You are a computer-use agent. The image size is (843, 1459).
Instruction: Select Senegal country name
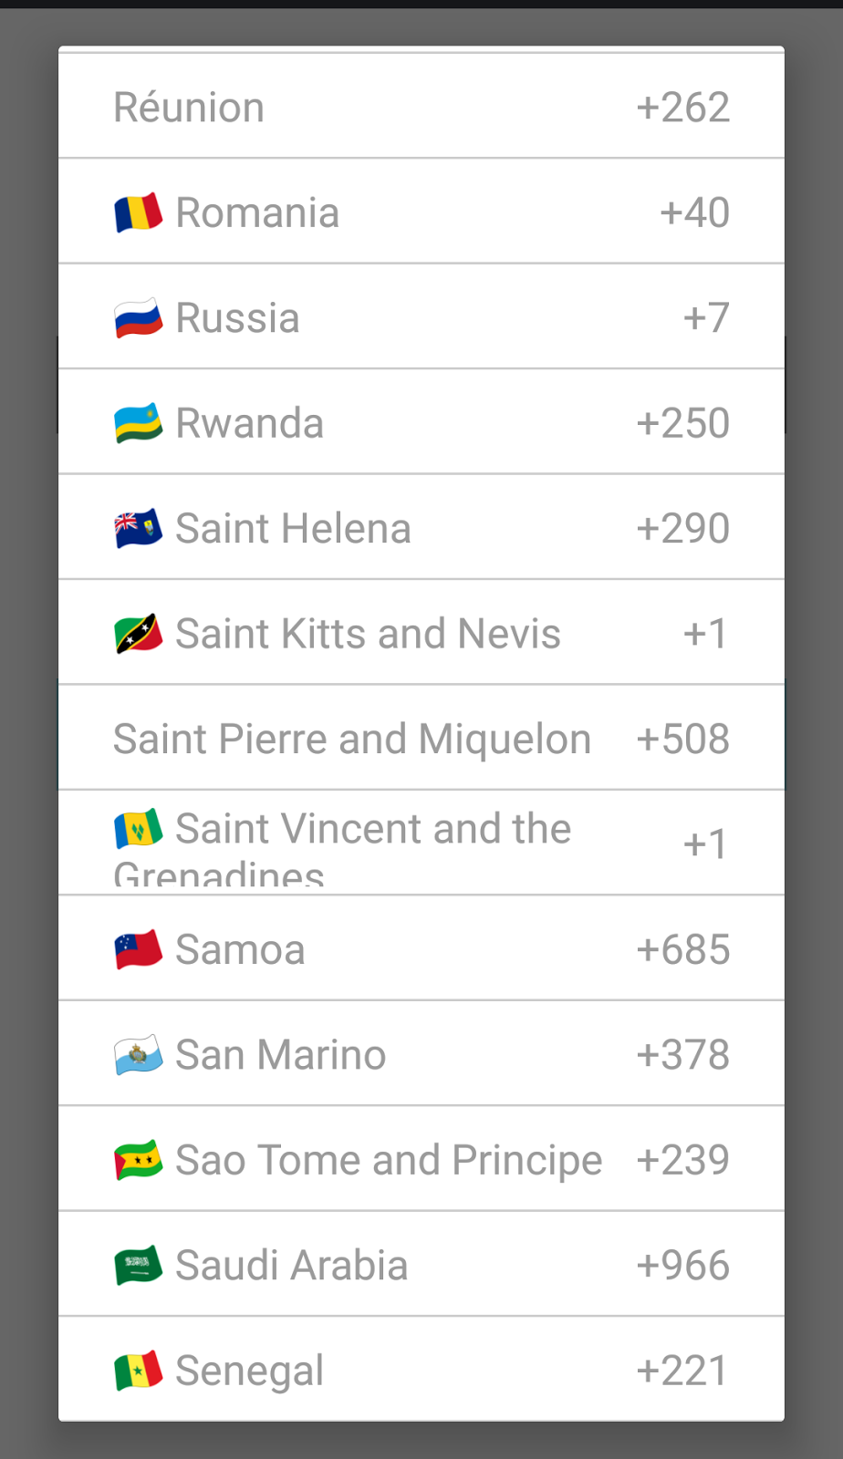click(249, 1371)
